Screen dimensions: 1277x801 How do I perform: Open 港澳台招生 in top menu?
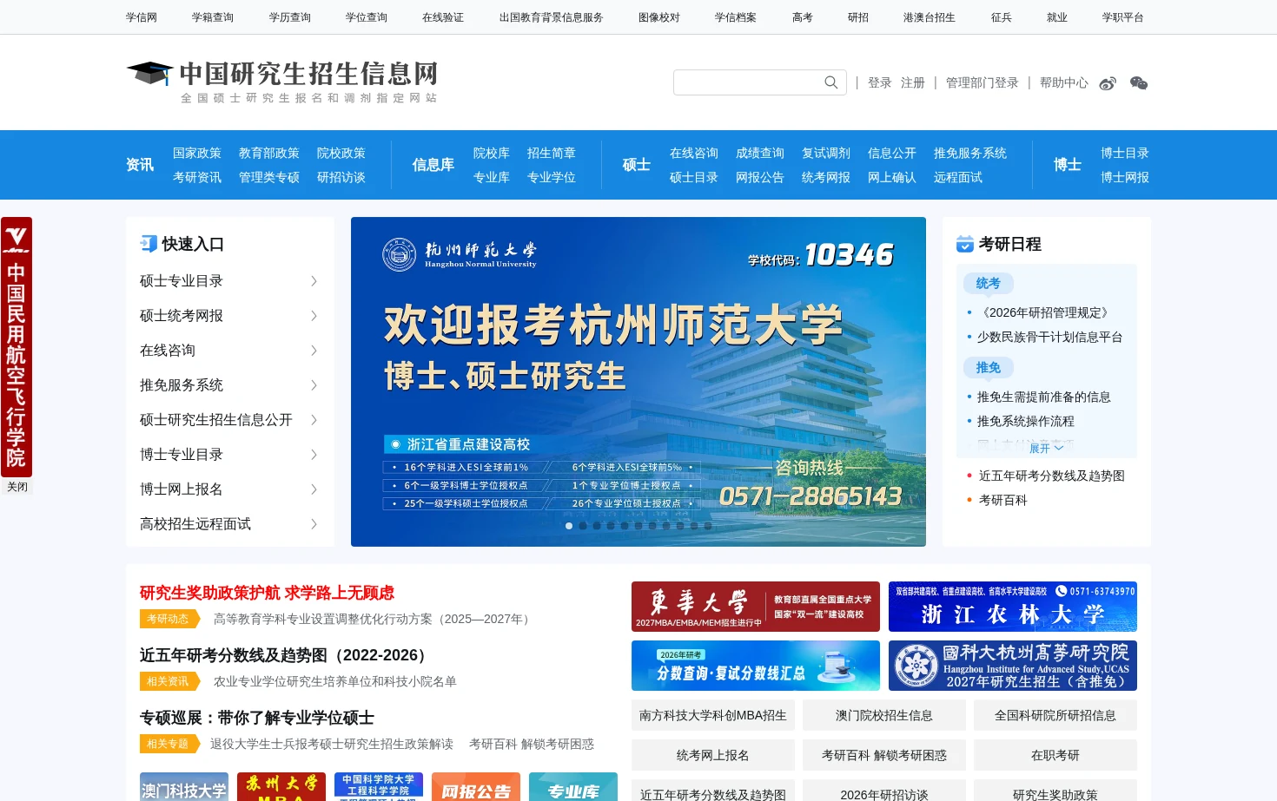tap(930, 17)
